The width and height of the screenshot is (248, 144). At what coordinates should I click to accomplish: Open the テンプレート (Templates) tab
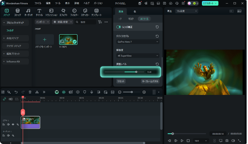click(97, 13)
